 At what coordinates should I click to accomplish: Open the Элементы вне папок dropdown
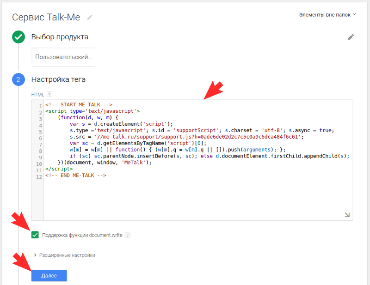pyautogui.click(x=327, y=15)
